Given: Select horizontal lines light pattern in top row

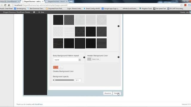Looking at the screenshot, I should click(x=91, y=20).
